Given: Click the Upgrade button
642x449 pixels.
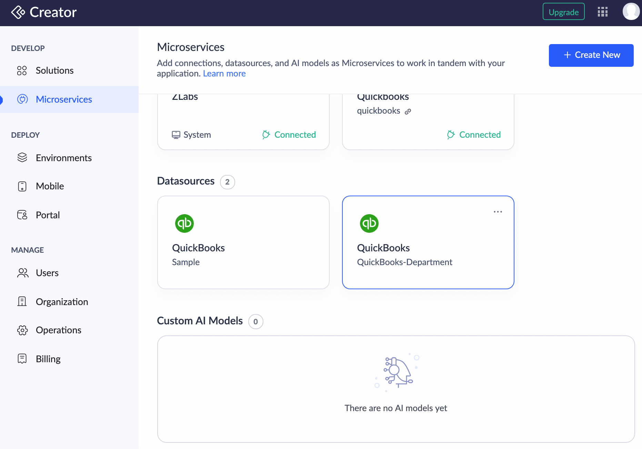Looking at the screenshot, I should 563,12.
